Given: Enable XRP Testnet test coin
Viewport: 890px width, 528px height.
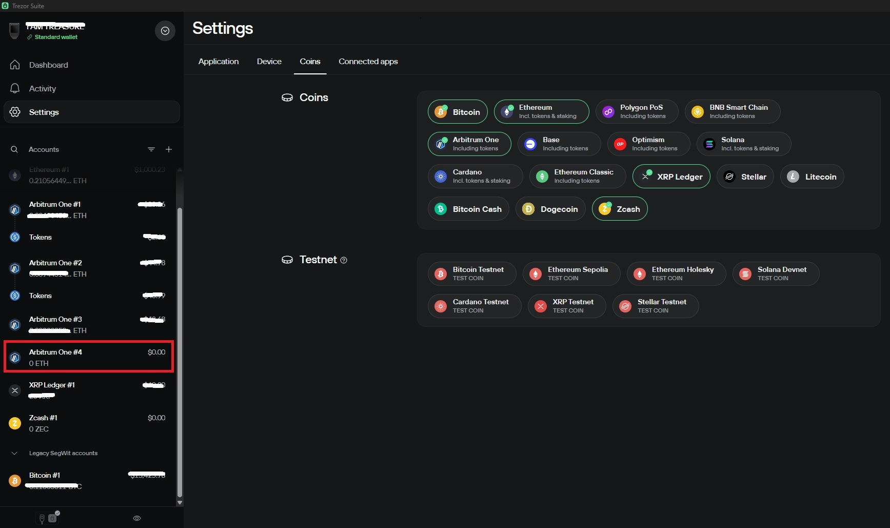Looking at the screenshot, I should coord(567,306).
